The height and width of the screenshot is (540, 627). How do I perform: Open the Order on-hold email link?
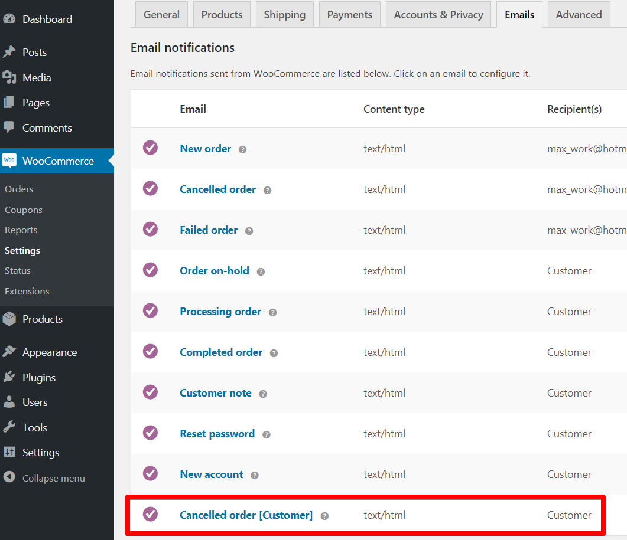click(x=215, y=271)
